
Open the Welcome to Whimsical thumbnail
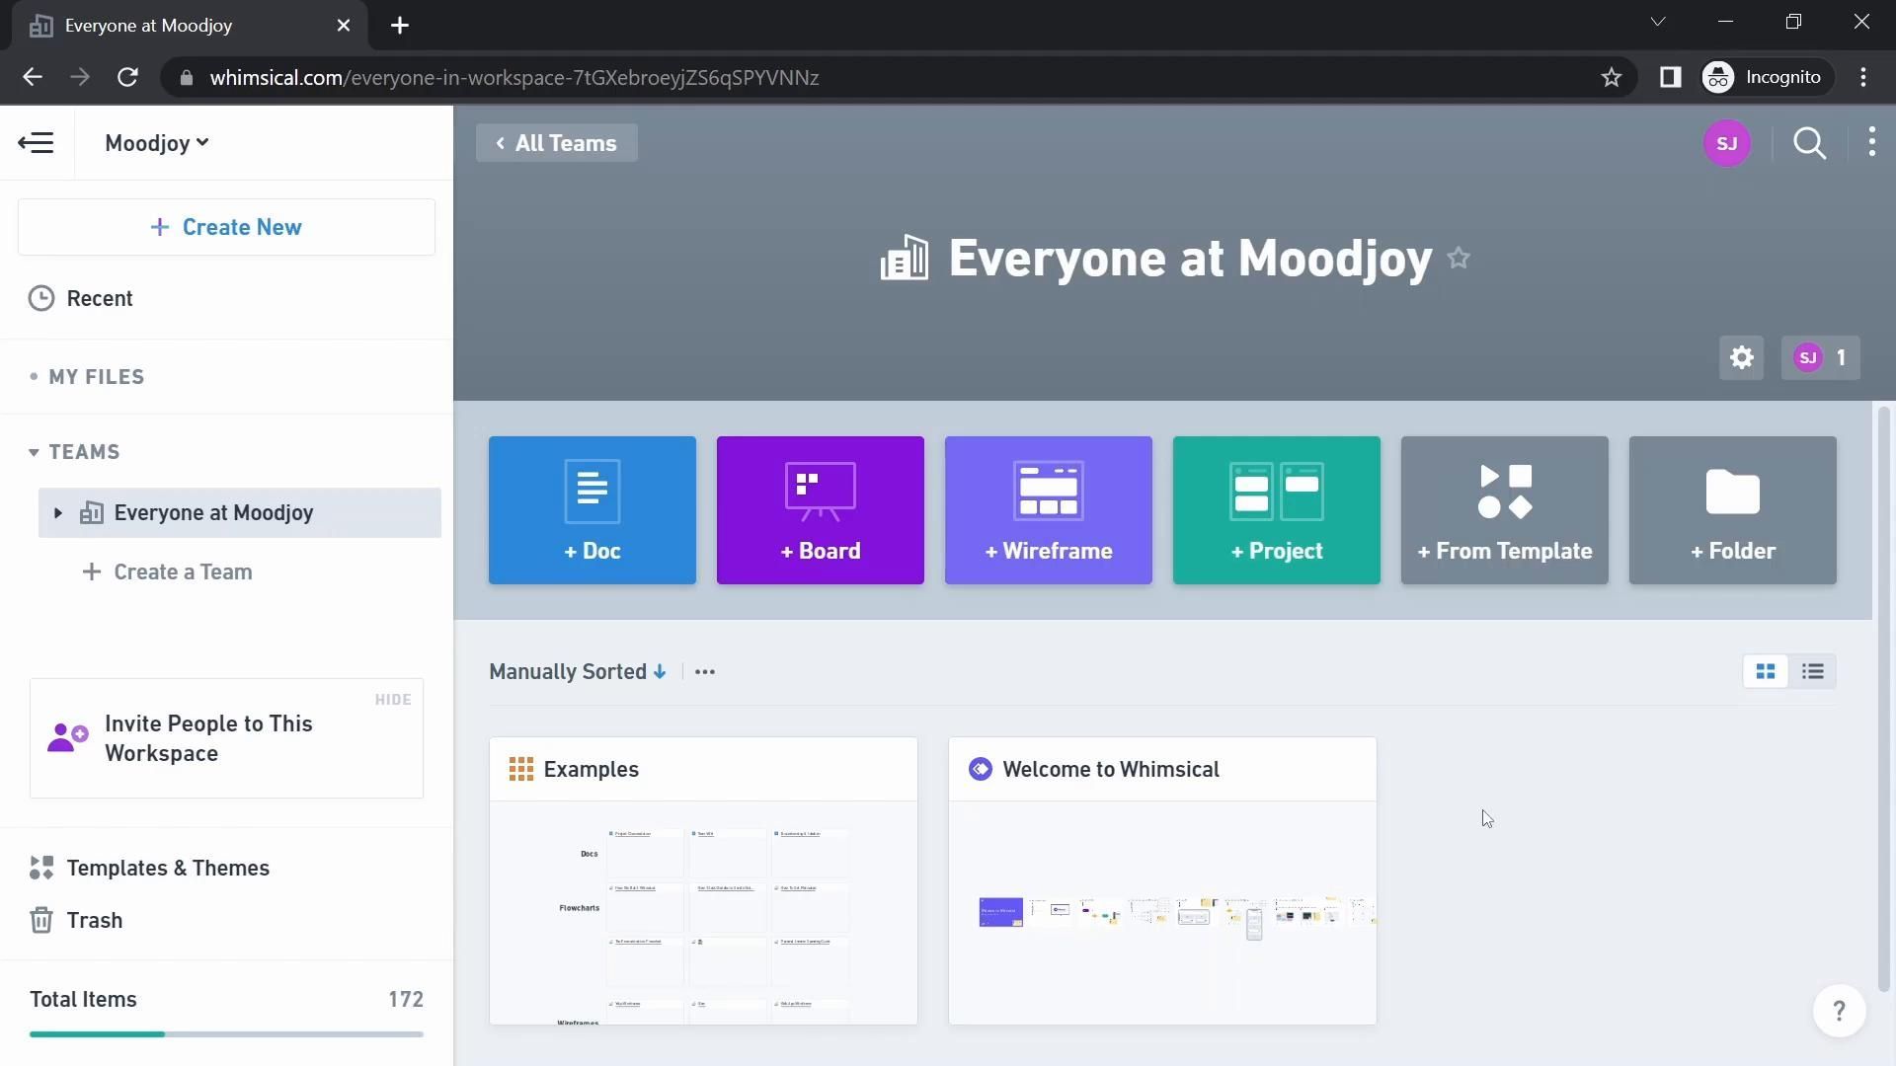(x=1161, y=910)
